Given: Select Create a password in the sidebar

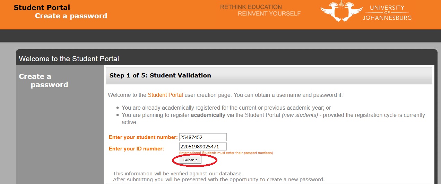Looking at the screenshot, I should click(43, 81).
